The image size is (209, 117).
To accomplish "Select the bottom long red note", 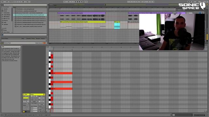I will [x=63, y=89].
